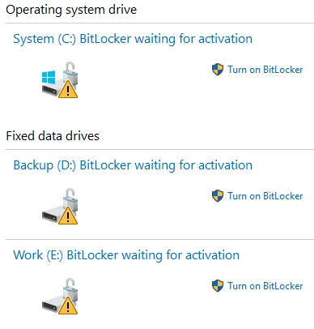
Task: Collapse the Backup (D:) BitLocker section heading
Action: click(133, 165)
